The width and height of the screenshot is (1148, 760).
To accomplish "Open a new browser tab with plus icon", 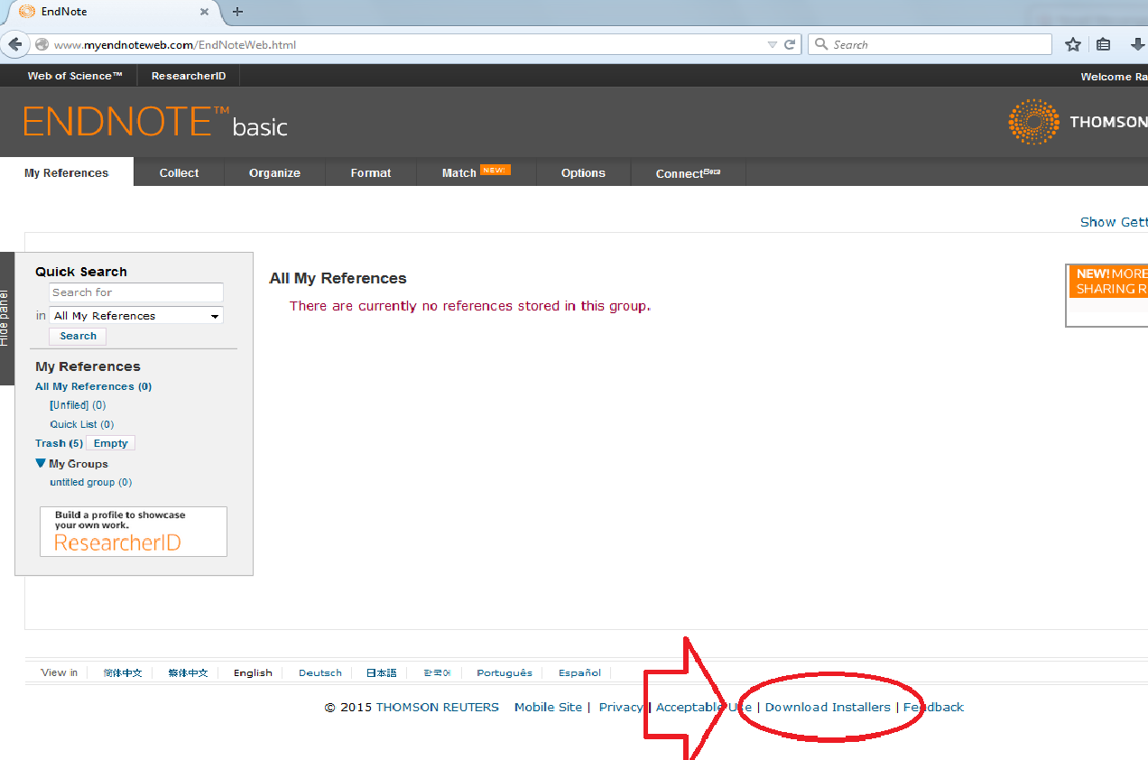I will click(x=237, y=12).
